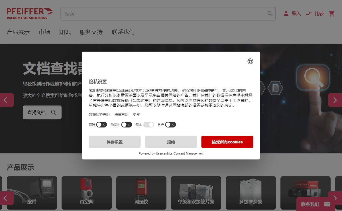Open Usercentrics Consent Management link
This screenshot has height=211, width=342.
coord(180,153)
